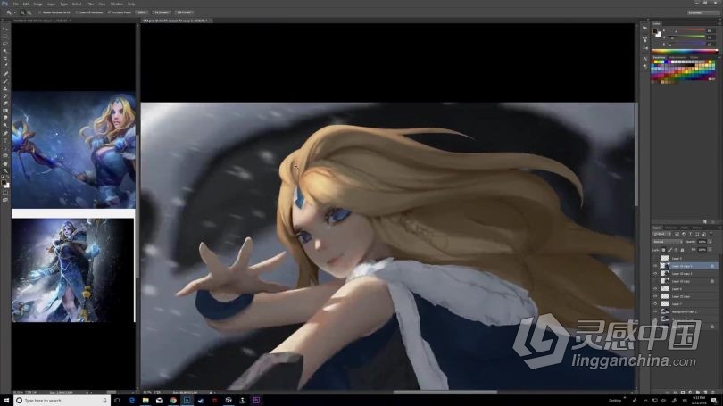The height and width of the screenshot is (406, 723).
Task: Select the Layer 15 copy layer thumbnail
Action: pos(665,281)
